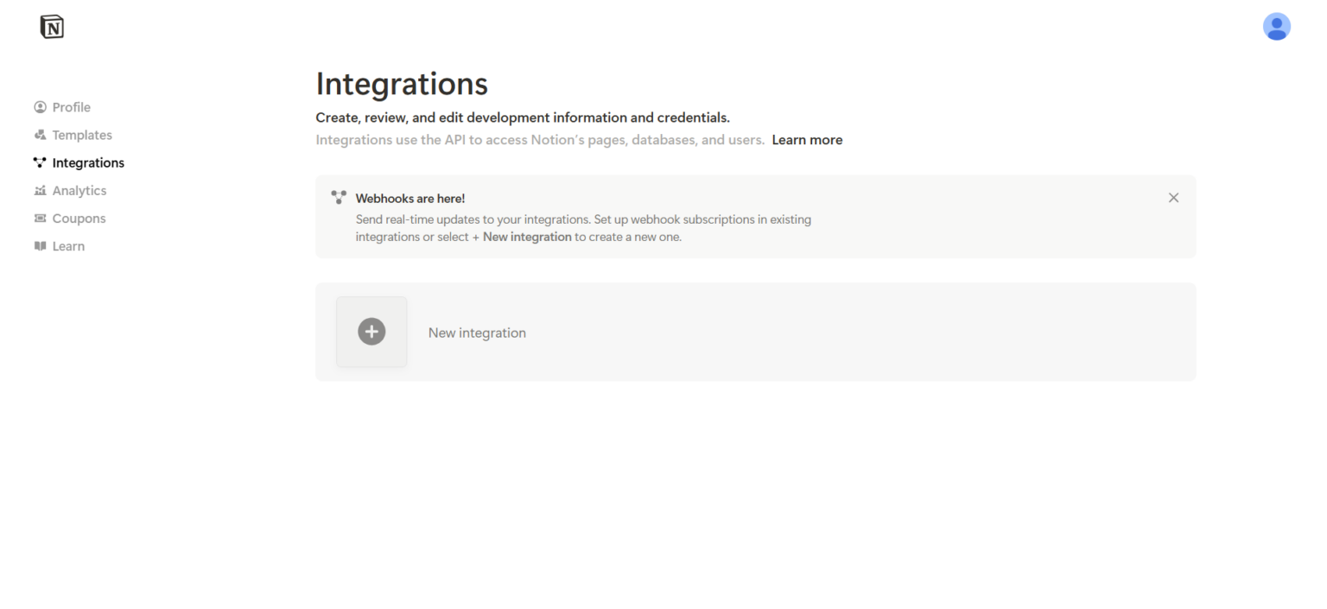
Task: Click the webhooks banner icon
Action: [x=339, y=198]
